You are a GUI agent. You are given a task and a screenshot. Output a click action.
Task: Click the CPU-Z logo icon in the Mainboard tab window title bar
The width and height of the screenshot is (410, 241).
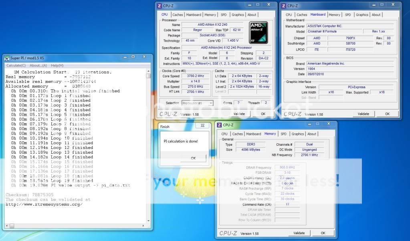284,6
